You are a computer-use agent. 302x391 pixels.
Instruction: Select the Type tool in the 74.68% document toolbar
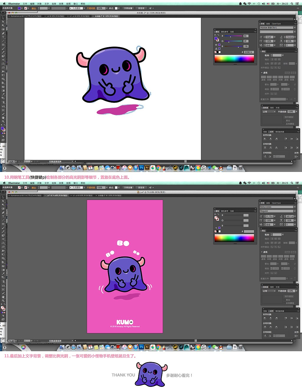coord(3,216)
